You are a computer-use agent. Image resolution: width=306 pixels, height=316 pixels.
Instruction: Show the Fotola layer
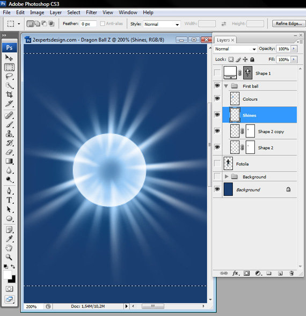217,164
